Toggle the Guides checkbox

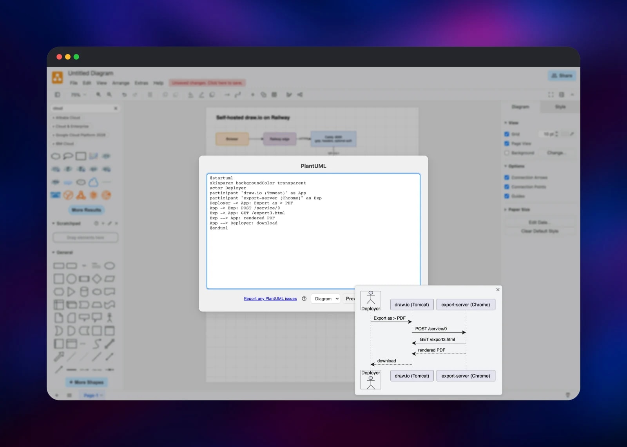click(507, 196)
